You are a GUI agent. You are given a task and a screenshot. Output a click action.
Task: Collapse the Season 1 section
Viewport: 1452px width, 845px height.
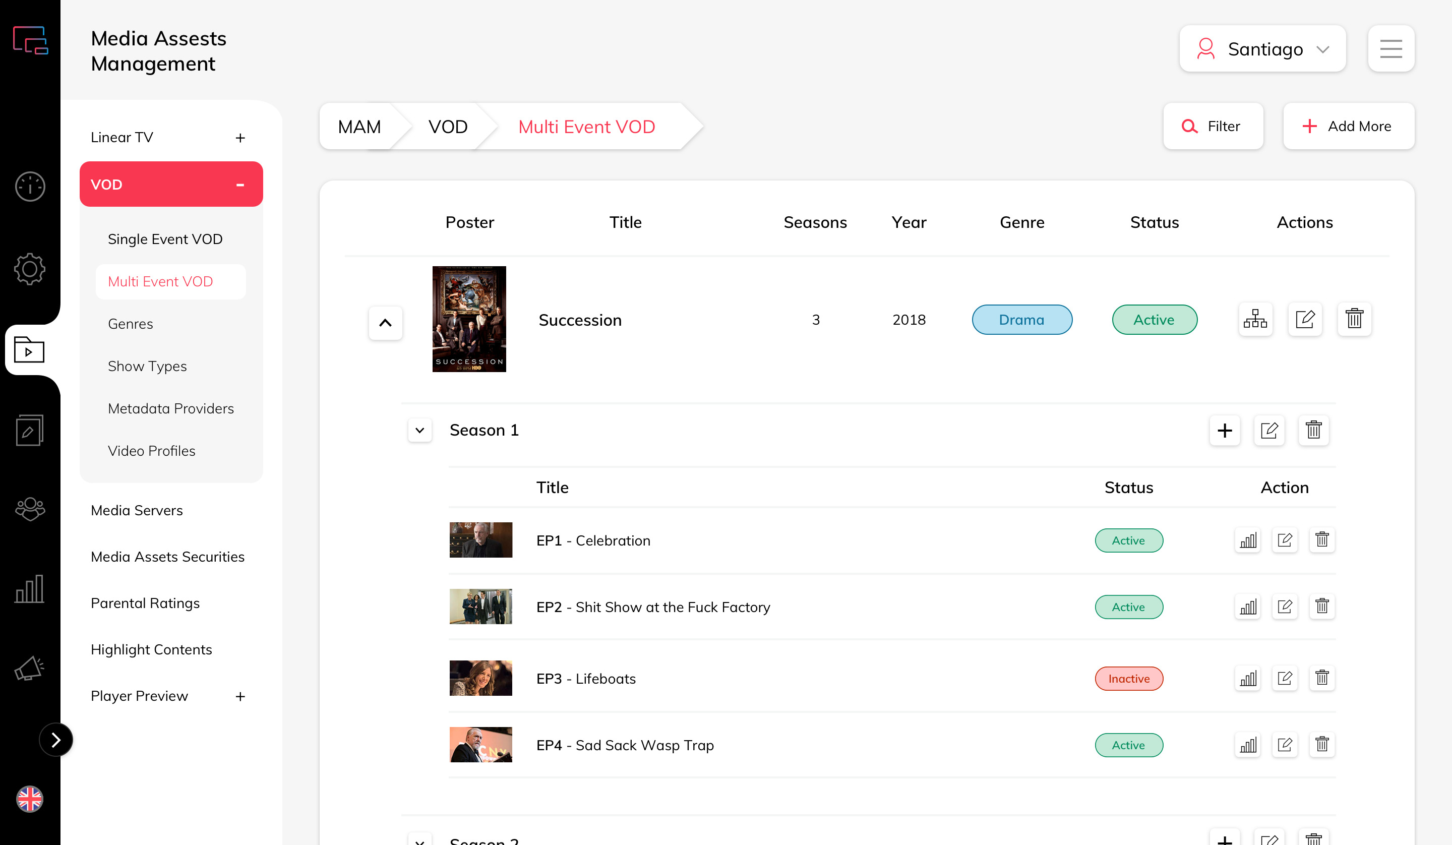click(420, 430)
